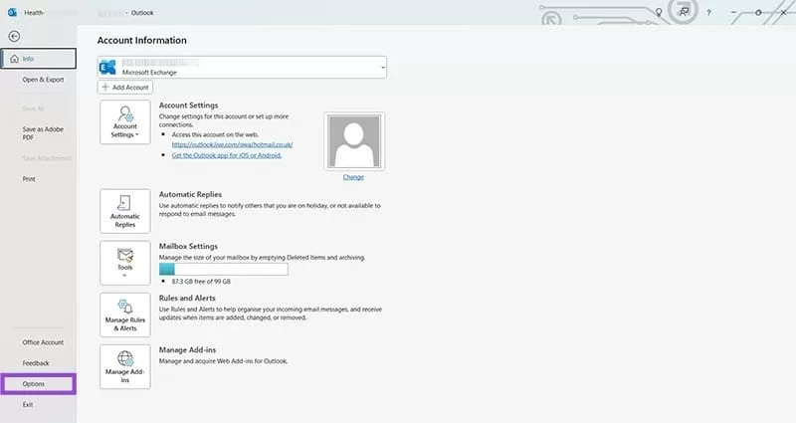Click the feedback icon in title bar
Screen dimensions: 796x423
coord(684,11)
